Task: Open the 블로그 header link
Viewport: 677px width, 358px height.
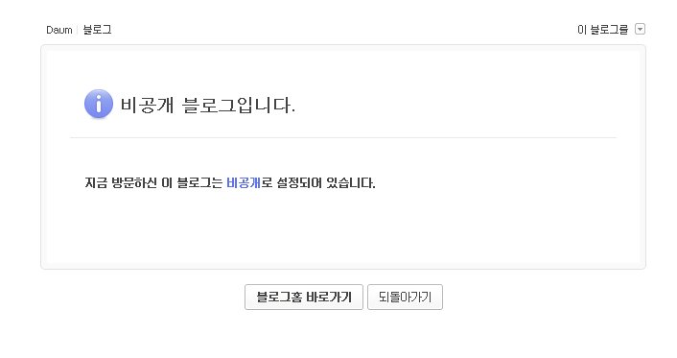Action: click(x=97, y=30)
